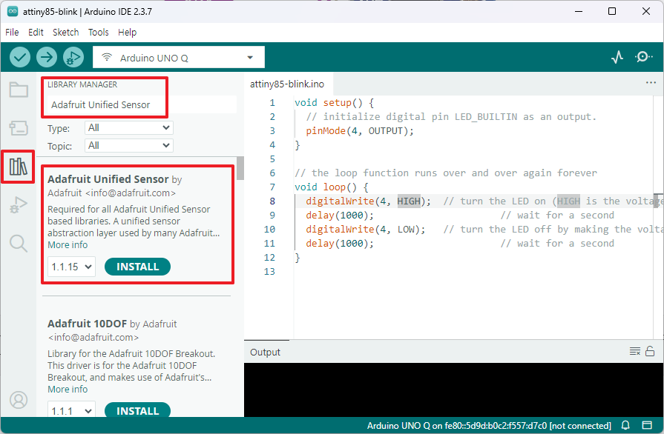Open the Type filter dropdown

(x=128, y=128)
